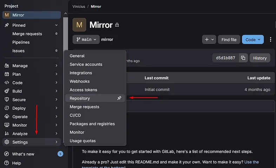Select Repository in settings flyout

pos(95,98)
